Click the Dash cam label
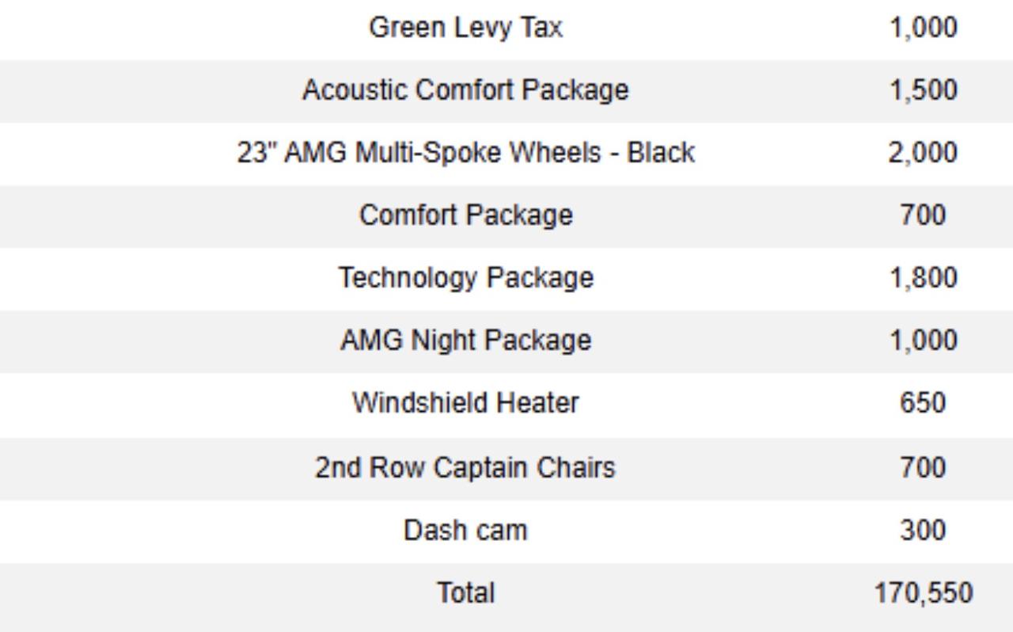The height and width of the screenshot is (632, 1013). click(x=465, y=530)
